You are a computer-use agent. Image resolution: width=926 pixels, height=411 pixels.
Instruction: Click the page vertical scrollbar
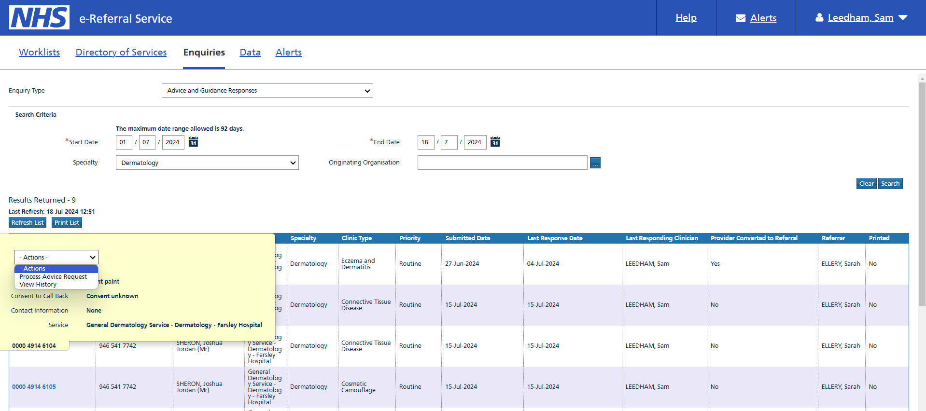click(922, 193)
